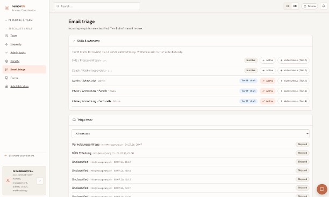329x197 pixels.
Task: Click the namboOS logo icon
Action: pyautogui.click(x=7, y=8)
